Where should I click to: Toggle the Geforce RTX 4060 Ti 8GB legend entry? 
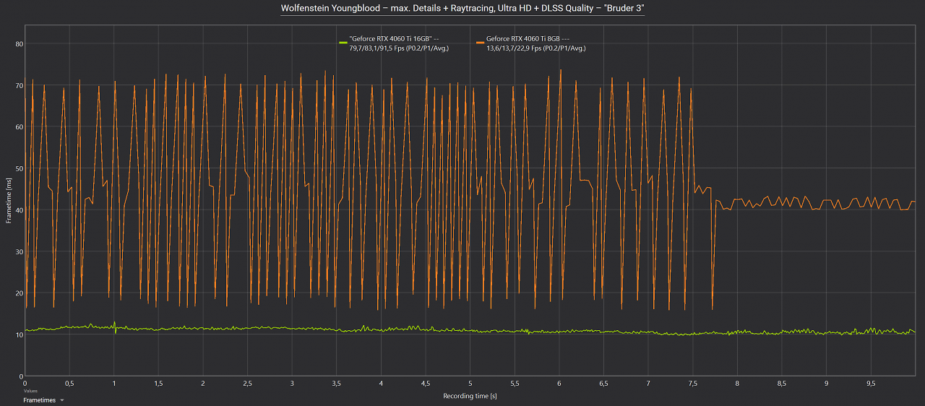530,43
